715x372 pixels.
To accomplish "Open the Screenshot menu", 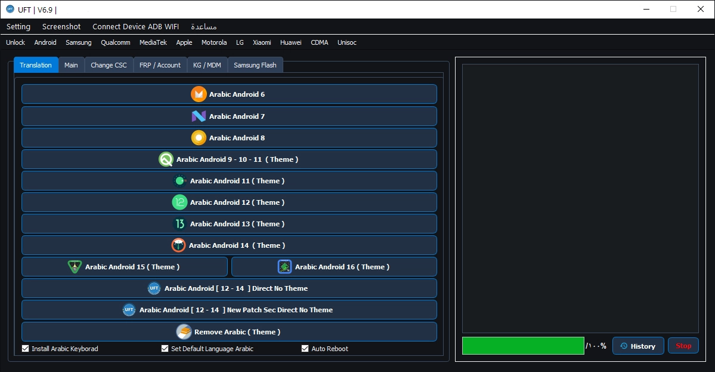I will point(61,26).
